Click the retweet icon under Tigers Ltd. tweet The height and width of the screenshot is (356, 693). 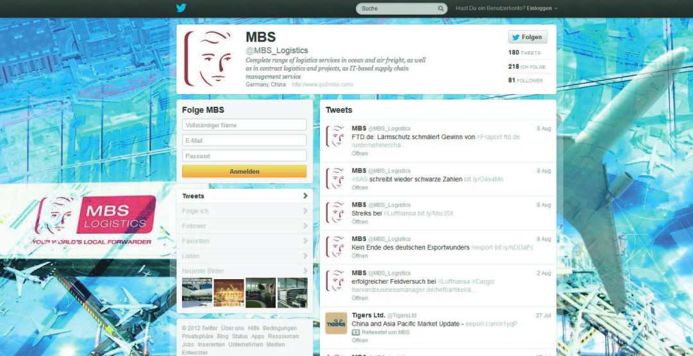click(x=356, y=332)
